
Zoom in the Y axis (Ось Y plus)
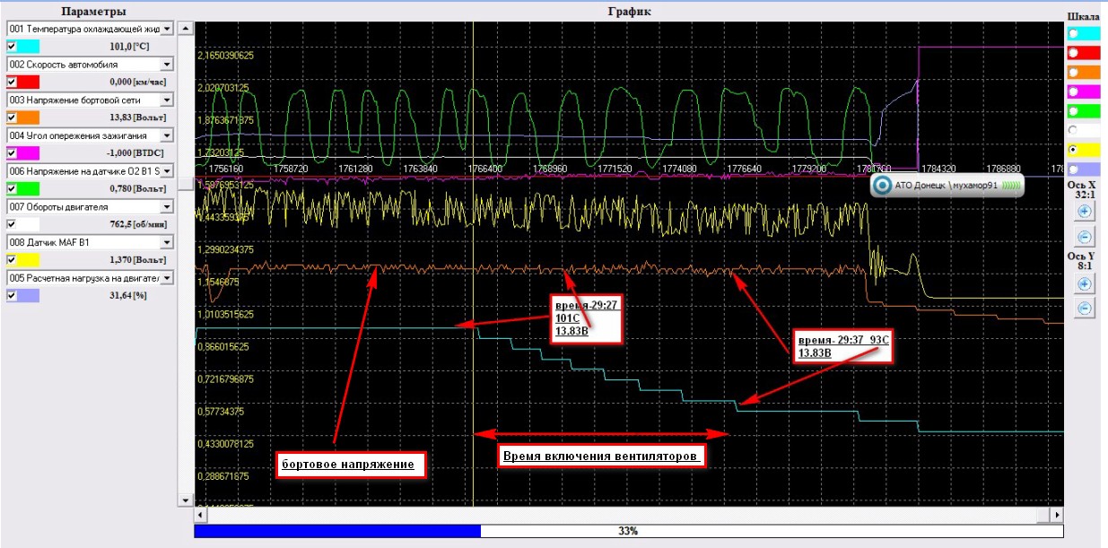tap(1084, 283)
